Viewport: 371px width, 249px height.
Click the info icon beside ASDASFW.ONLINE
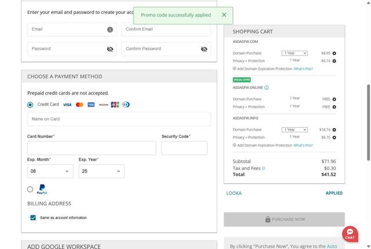[x=267, y=88]
